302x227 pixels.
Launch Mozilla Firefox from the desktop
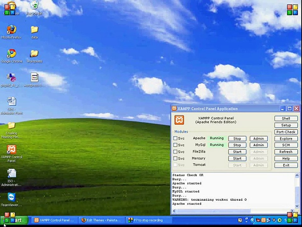pos(11,32)
